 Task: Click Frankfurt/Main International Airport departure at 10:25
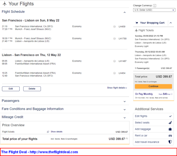(35, 73)
